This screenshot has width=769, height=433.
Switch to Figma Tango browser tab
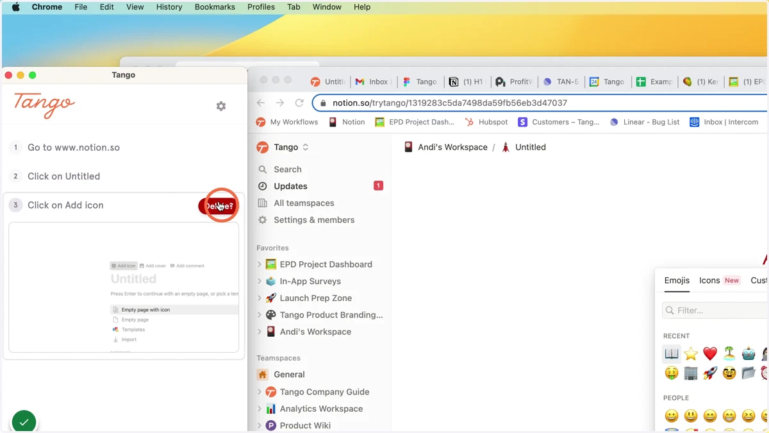tap(420, 81)
